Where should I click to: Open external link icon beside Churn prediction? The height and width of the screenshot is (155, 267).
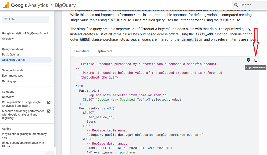tap(49, 102)
